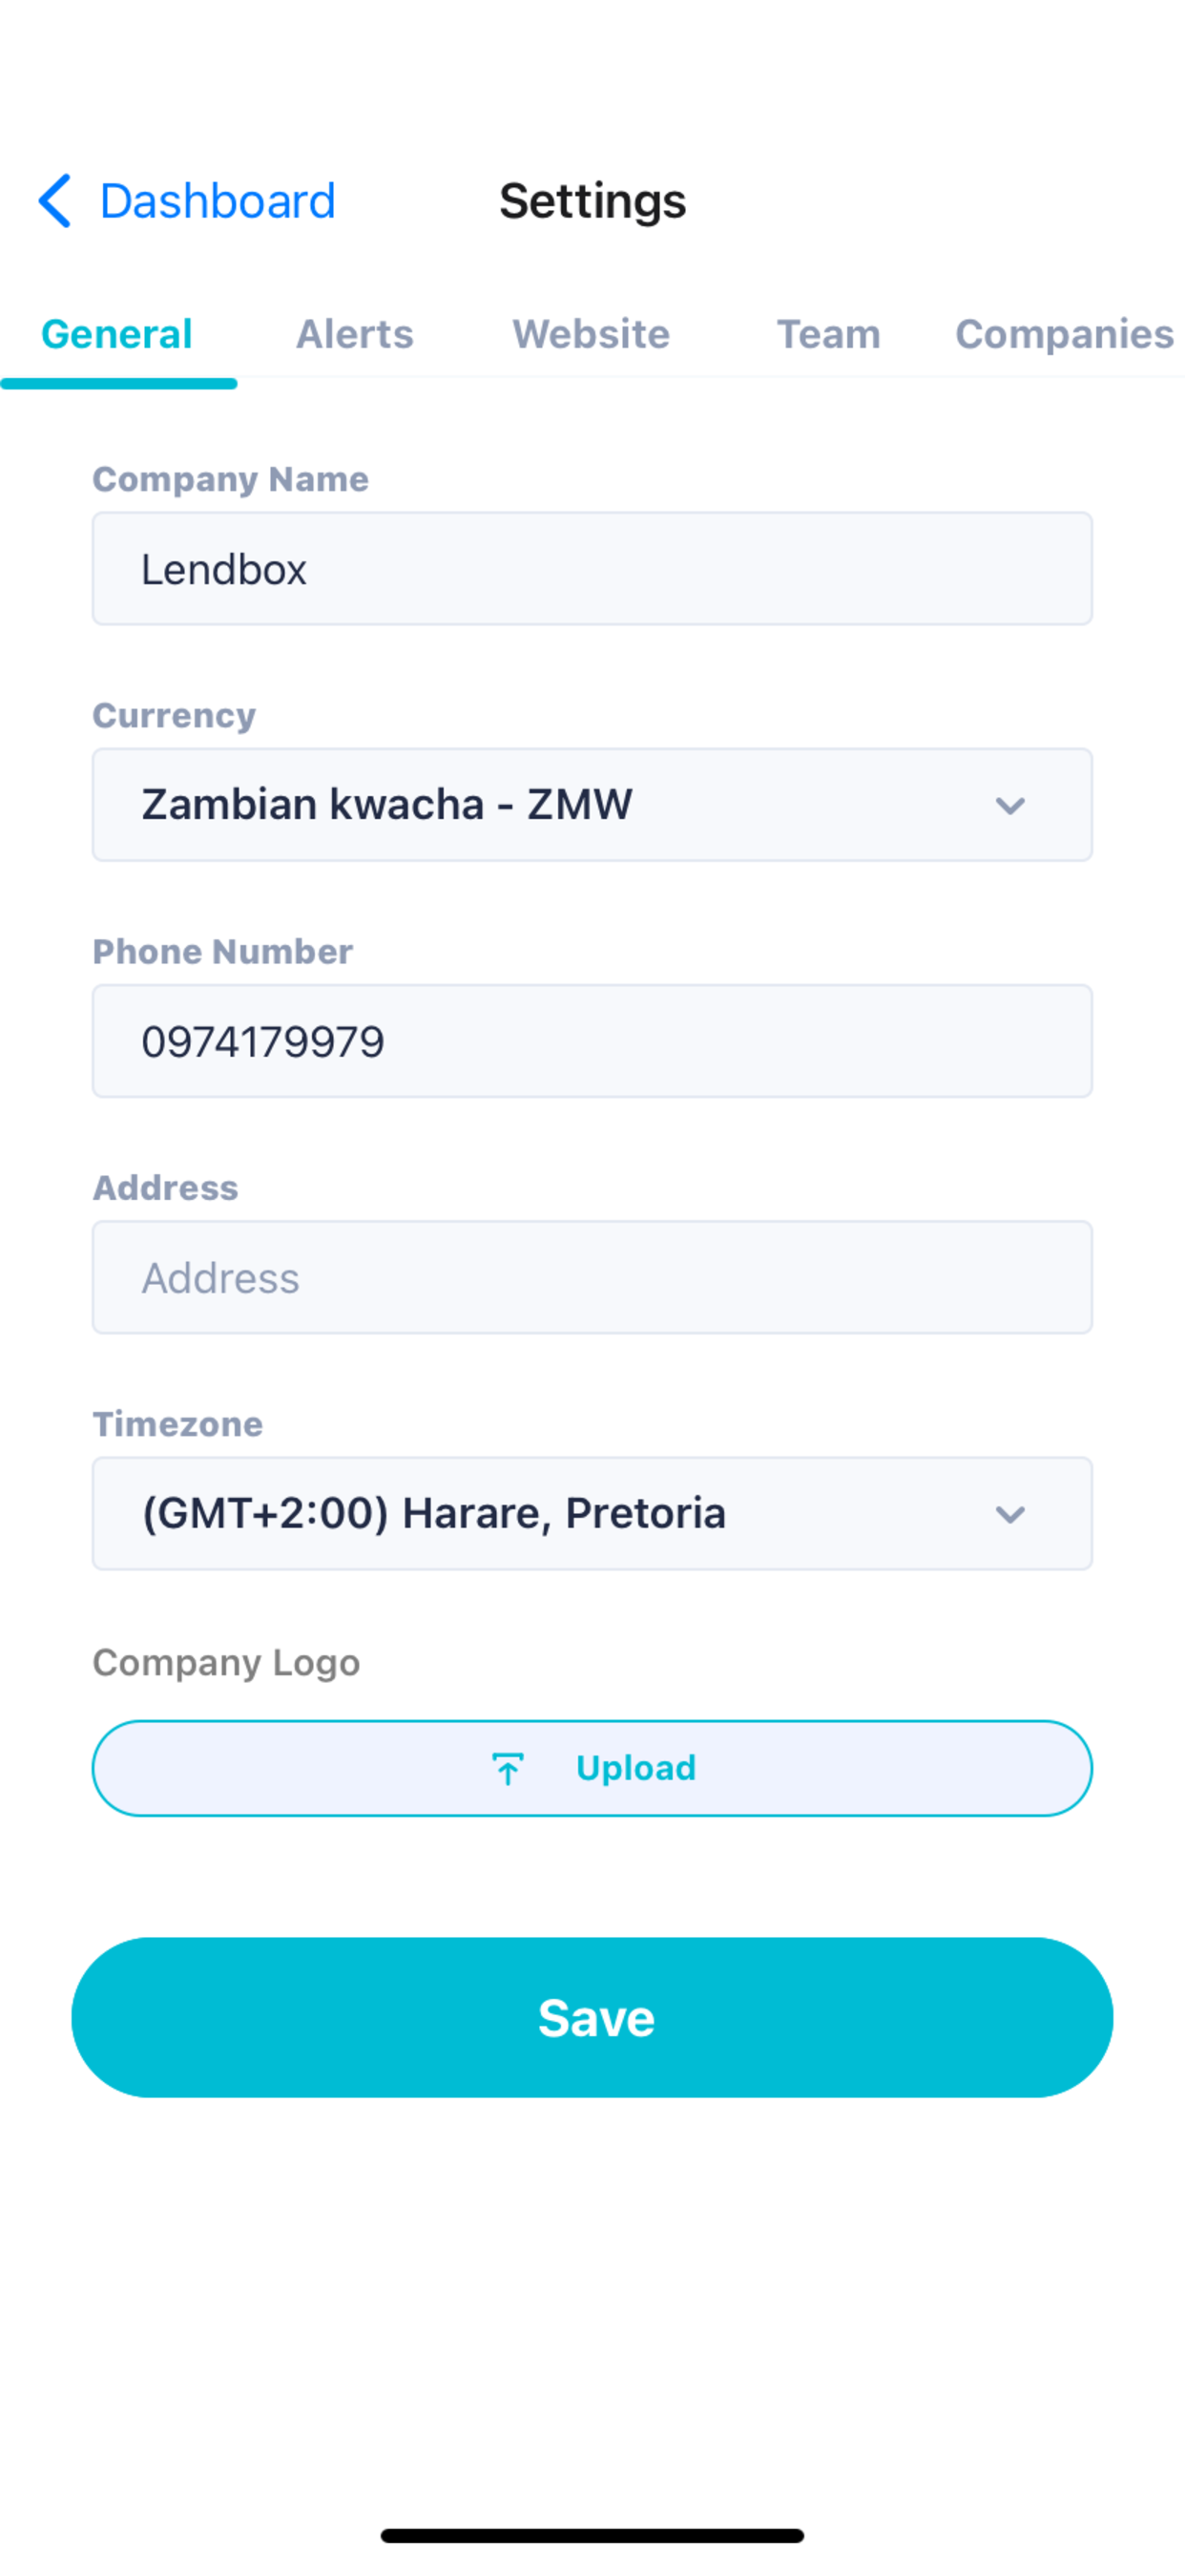Select the General settings tab
1185x2566 pixels.
pyautogui.click(x=116, y=335)
